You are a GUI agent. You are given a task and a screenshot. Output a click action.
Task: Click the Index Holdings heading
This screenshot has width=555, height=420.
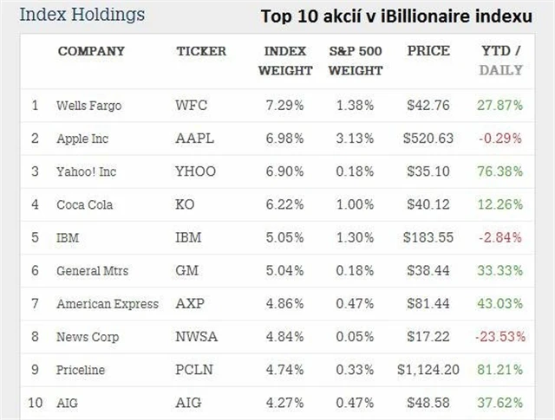82,15
